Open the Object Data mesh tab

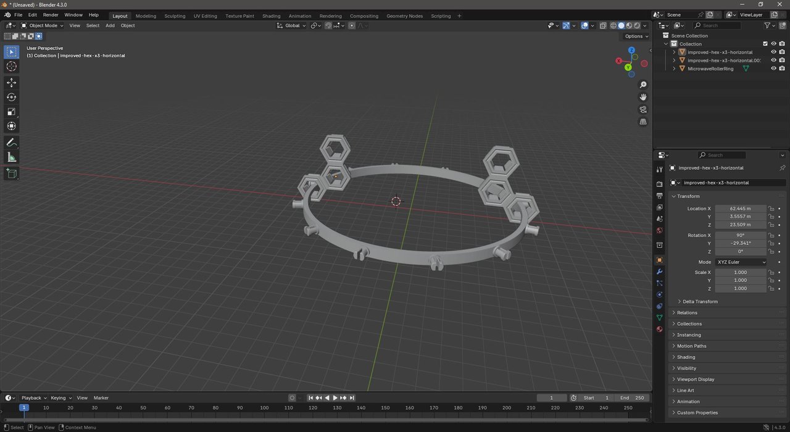click(659, 318)
